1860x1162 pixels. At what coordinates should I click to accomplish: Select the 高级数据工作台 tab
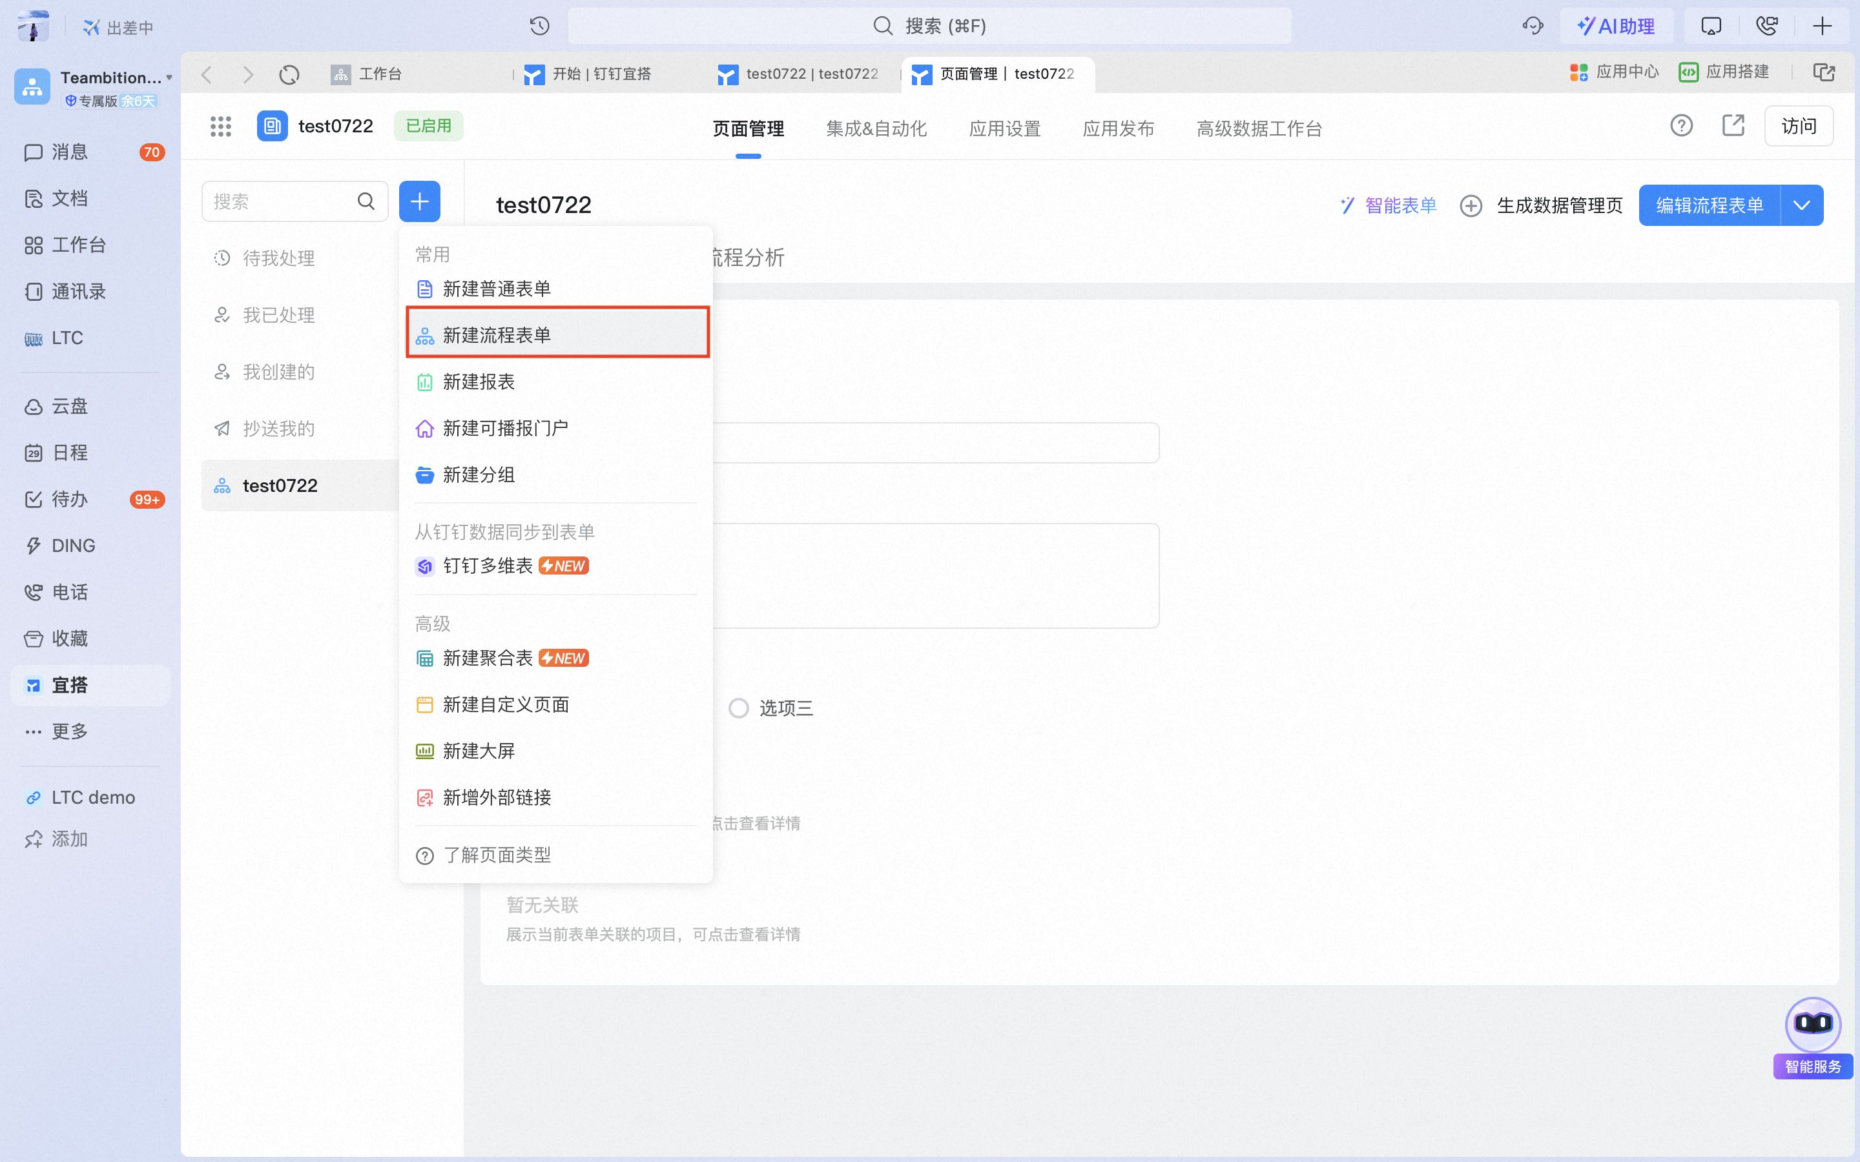[x=1259, y=128]
